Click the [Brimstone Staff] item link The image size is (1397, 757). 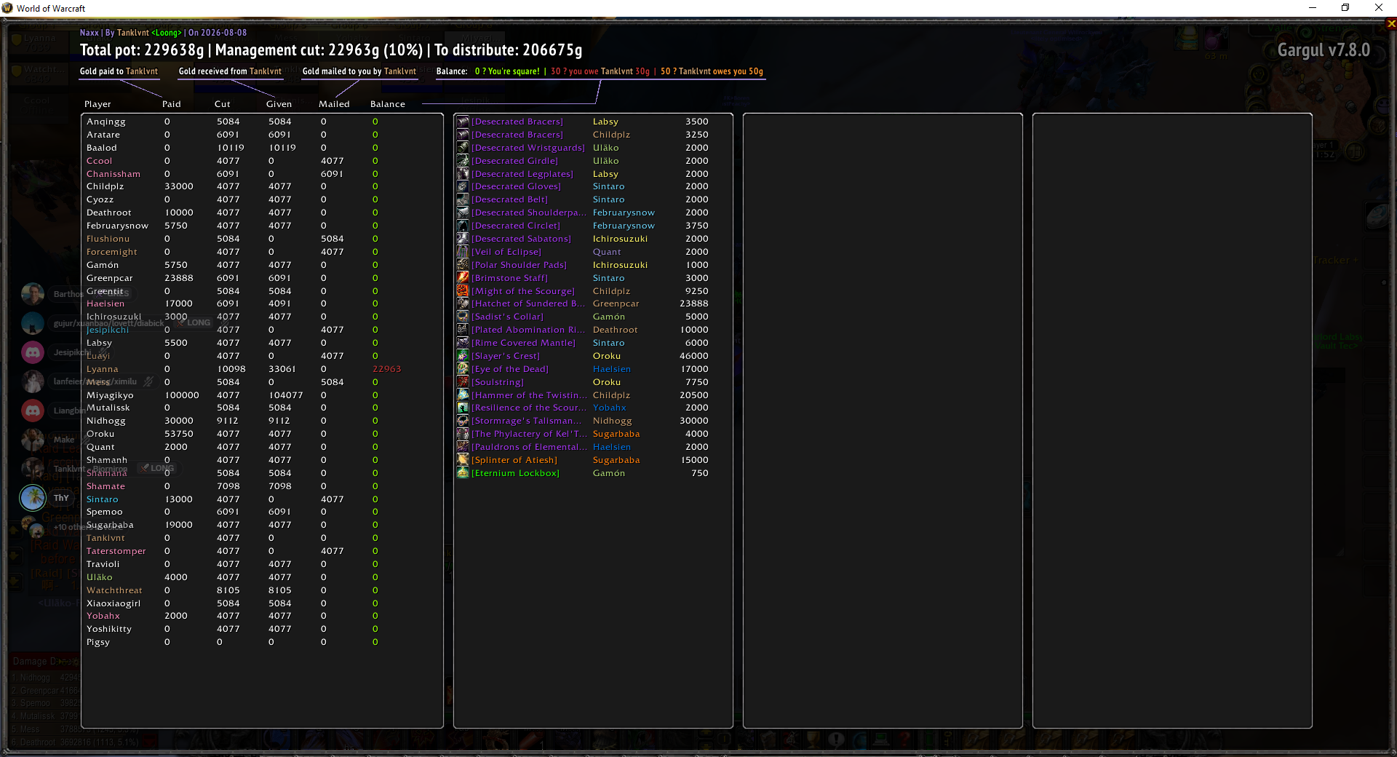(510, 278)
